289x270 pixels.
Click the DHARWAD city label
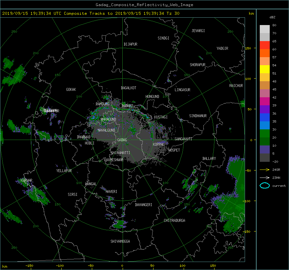click(x=83, y=137)
